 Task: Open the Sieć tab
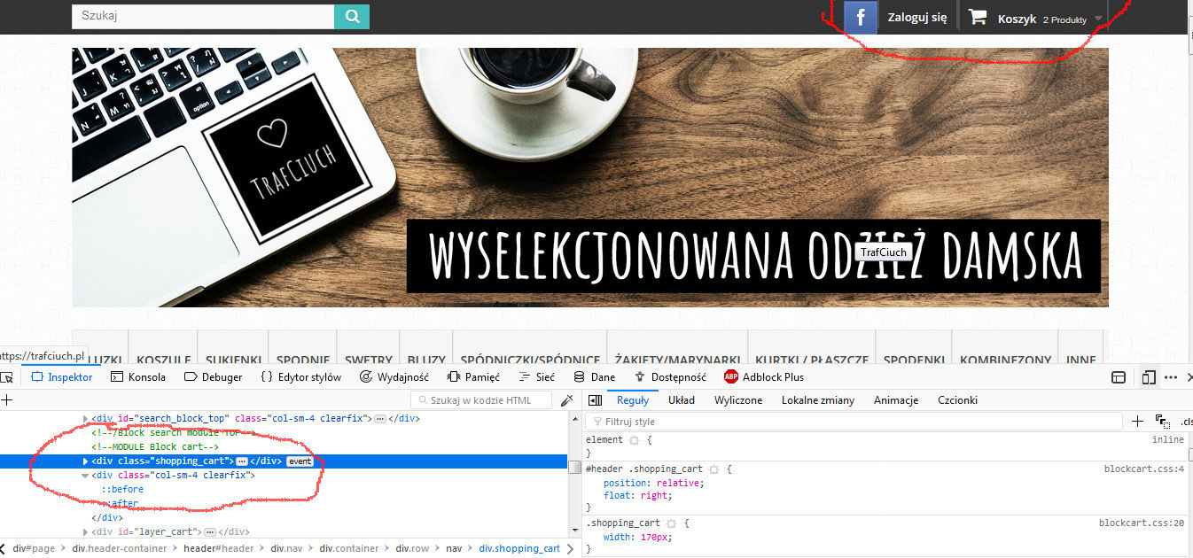point(536,377)
